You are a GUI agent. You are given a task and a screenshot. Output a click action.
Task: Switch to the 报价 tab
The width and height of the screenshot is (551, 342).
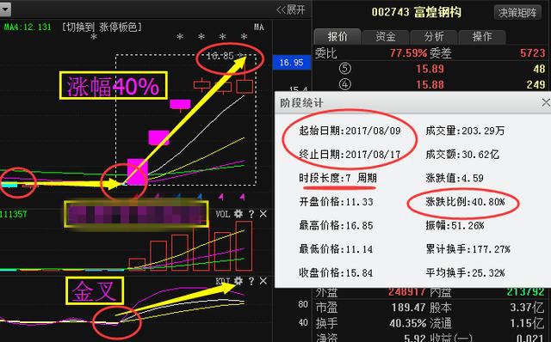337,36
